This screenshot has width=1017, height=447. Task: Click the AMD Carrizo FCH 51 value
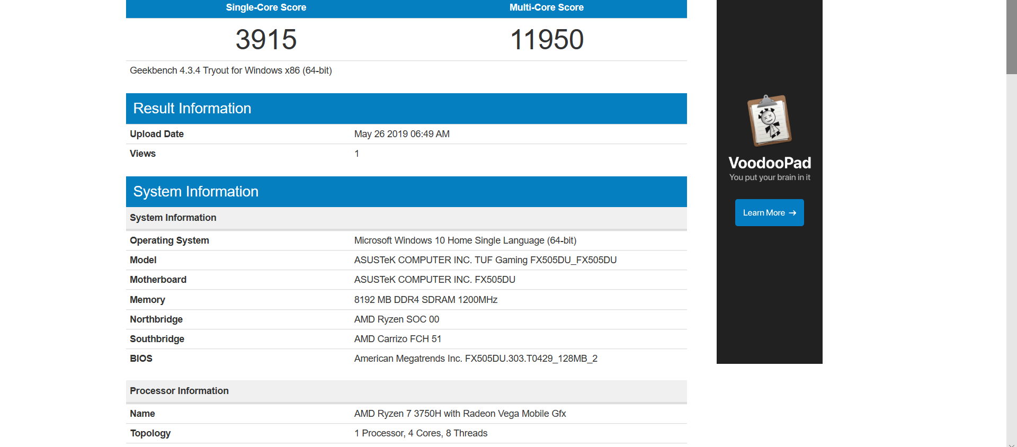(398, 339)
